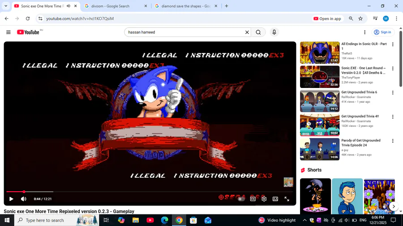Screen dimensions: 403x226
Task: Enter full screen mode in the player
Action: 287,199
